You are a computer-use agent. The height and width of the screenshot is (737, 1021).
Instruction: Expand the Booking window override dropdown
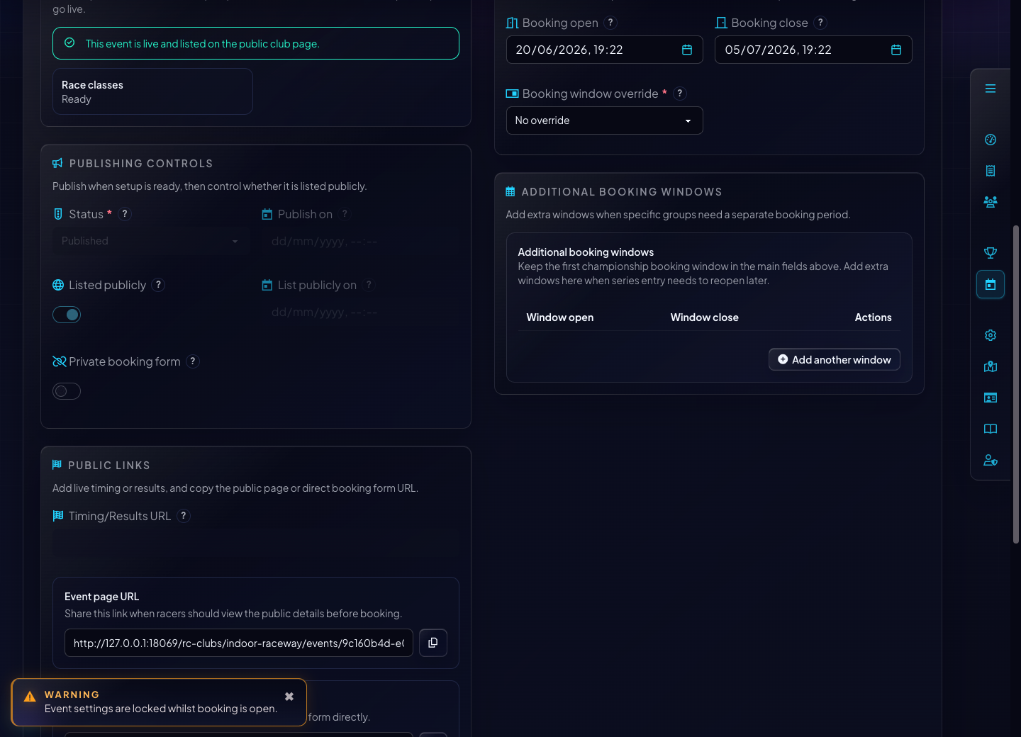[x=605, y=120]
